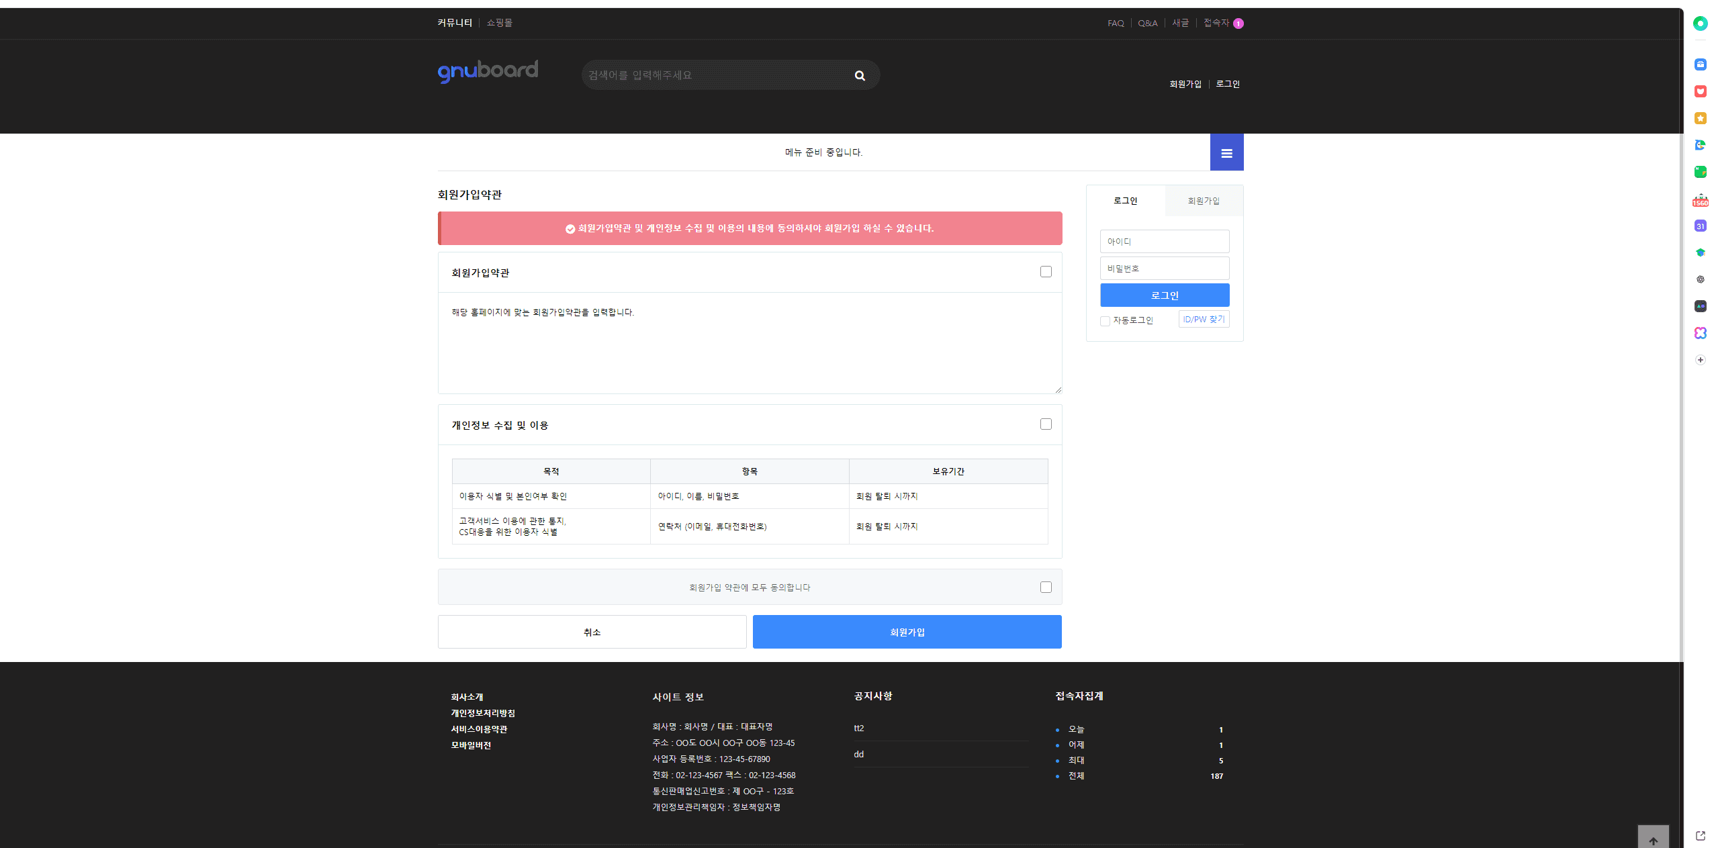This screenshot has width=1714, height=848.
Task: Switch to 회원가입 tab in login box
Action: coord(1203,201)
